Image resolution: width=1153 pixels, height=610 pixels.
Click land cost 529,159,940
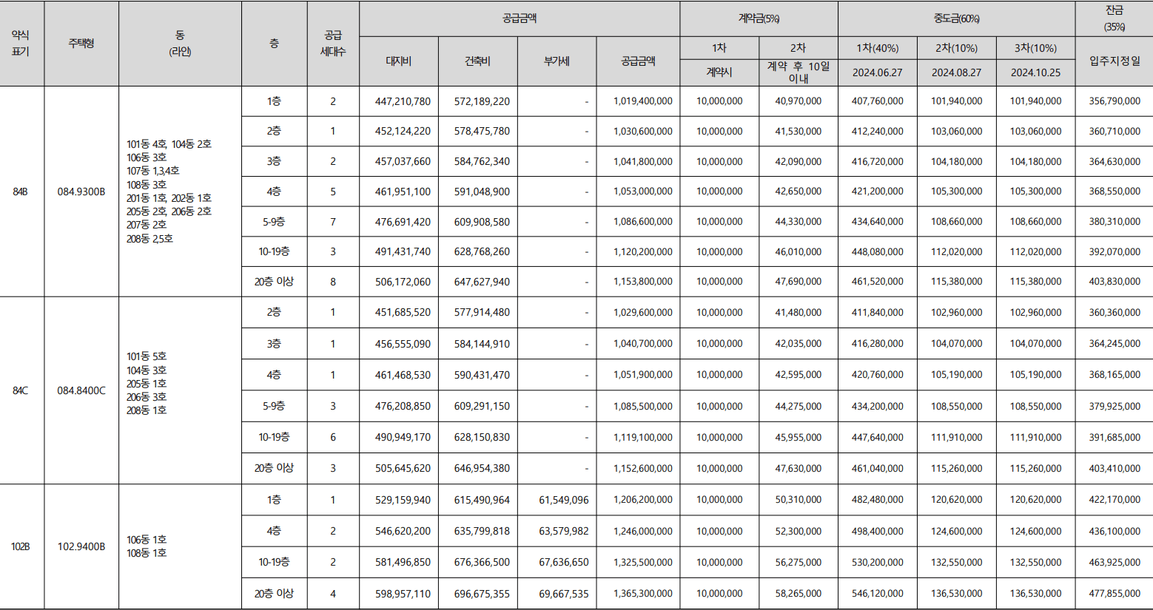pyautogui.click(x=403, y=500)
